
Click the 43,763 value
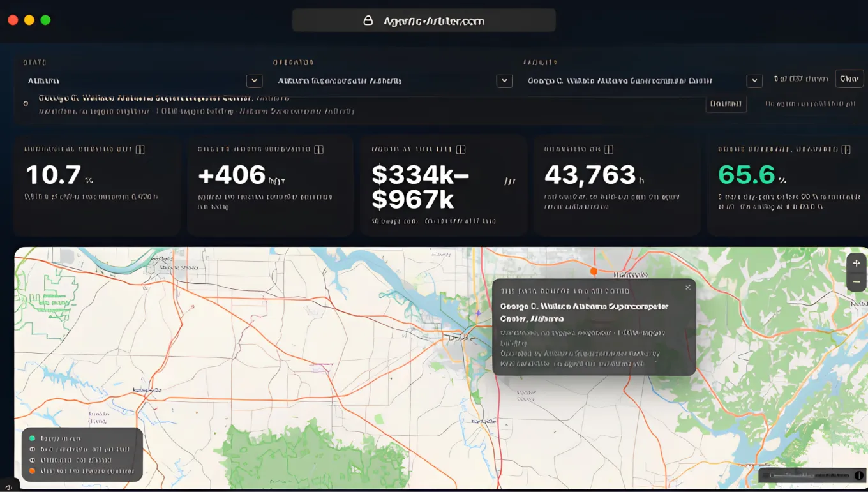click(590, 175)
